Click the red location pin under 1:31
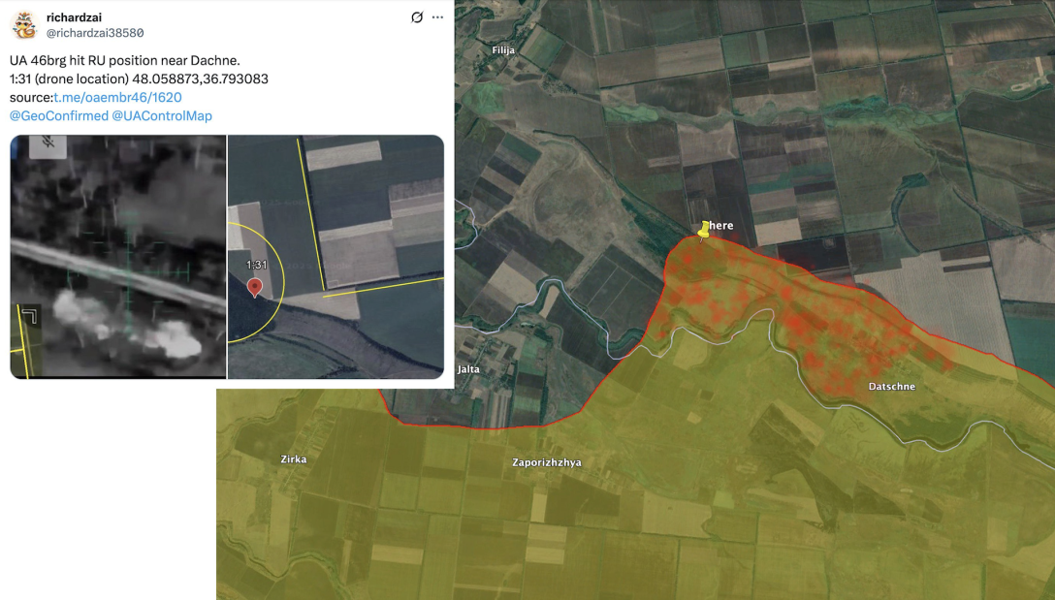 click(255, 287)
